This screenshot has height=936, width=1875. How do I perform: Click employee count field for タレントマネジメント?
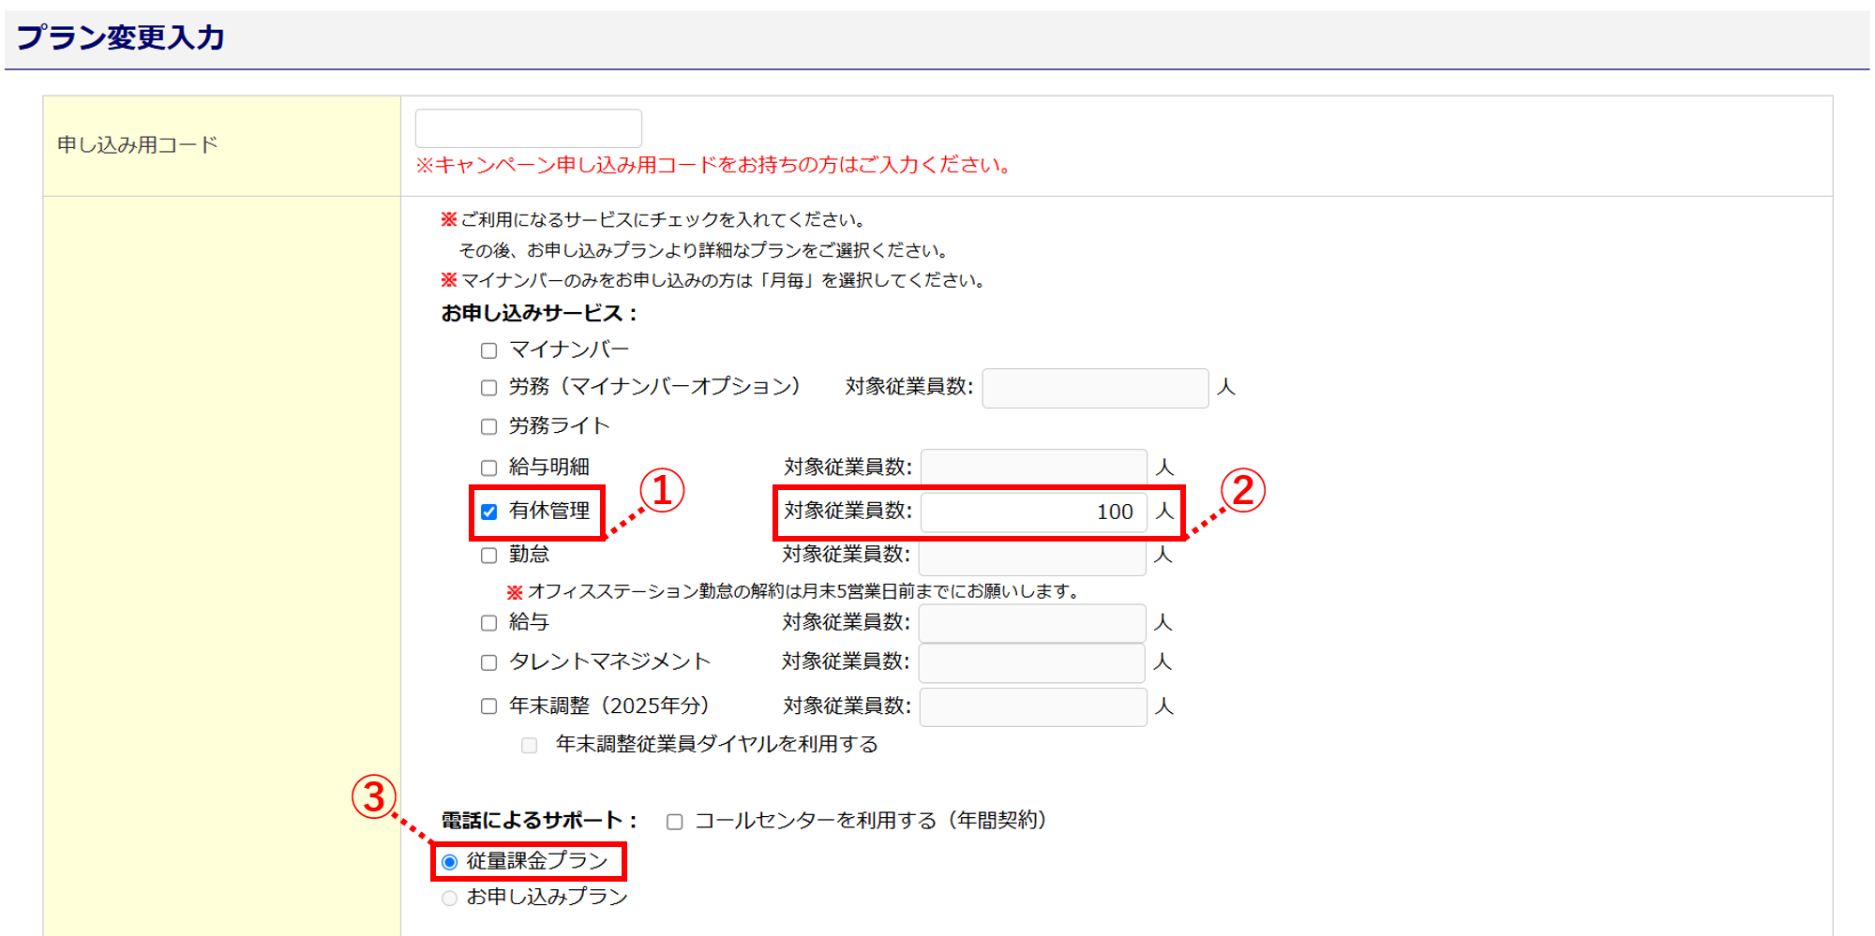point(1032,663)
